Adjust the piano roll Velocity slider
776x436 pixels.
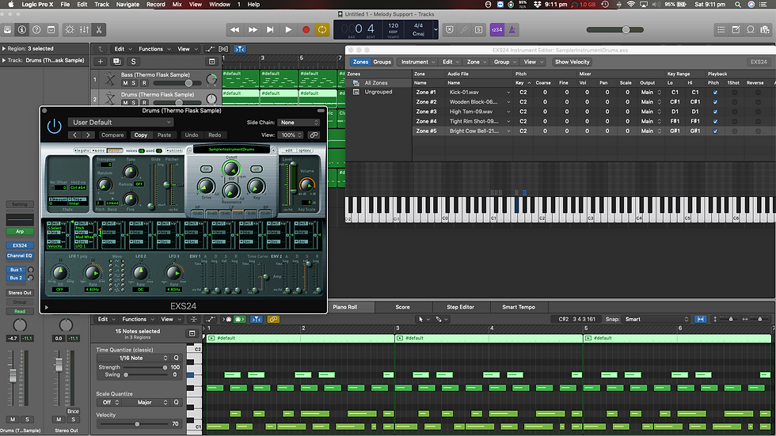[x=135, y=424]
